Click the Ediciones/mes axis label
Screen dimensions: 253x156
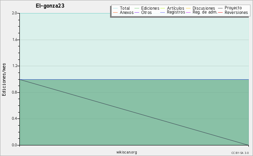point(4,80)
